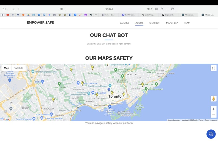Toggle the map fullscreen view
Image resolution: width=218 pixels, height=141 pixels.
pos(214,68)
